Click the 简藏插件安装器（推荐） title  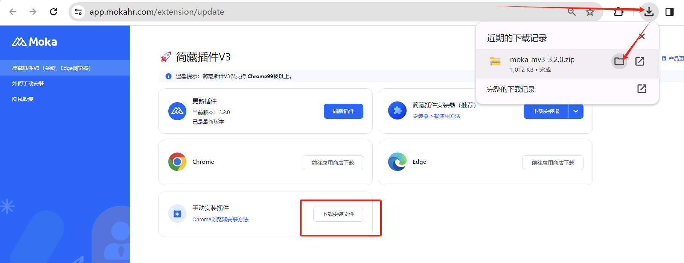[x=444, y=105]
